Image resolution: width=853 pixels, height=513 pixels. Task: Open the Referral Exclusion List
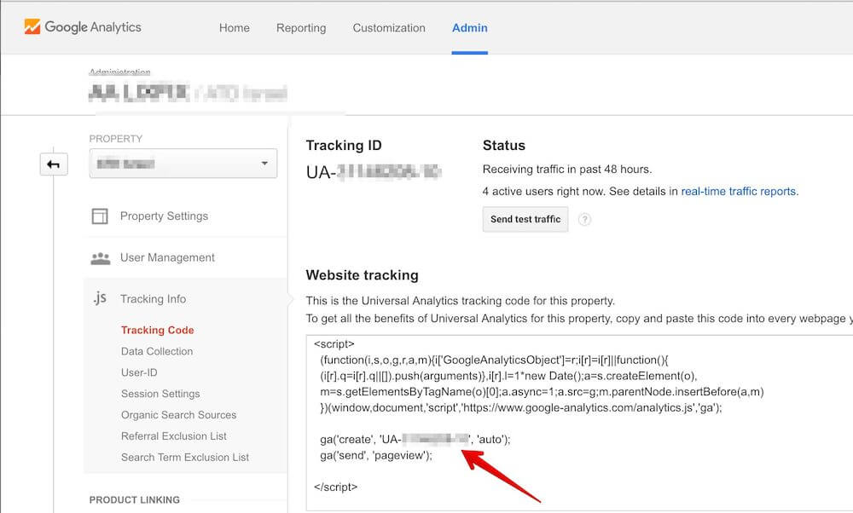[174, 435]
